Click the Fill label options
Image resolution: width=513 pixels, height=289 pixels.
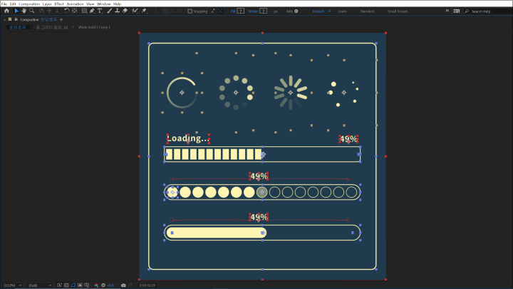coord(233,11)
